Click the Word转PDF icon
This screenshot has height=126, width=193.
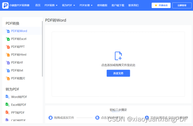pos(7,97)
